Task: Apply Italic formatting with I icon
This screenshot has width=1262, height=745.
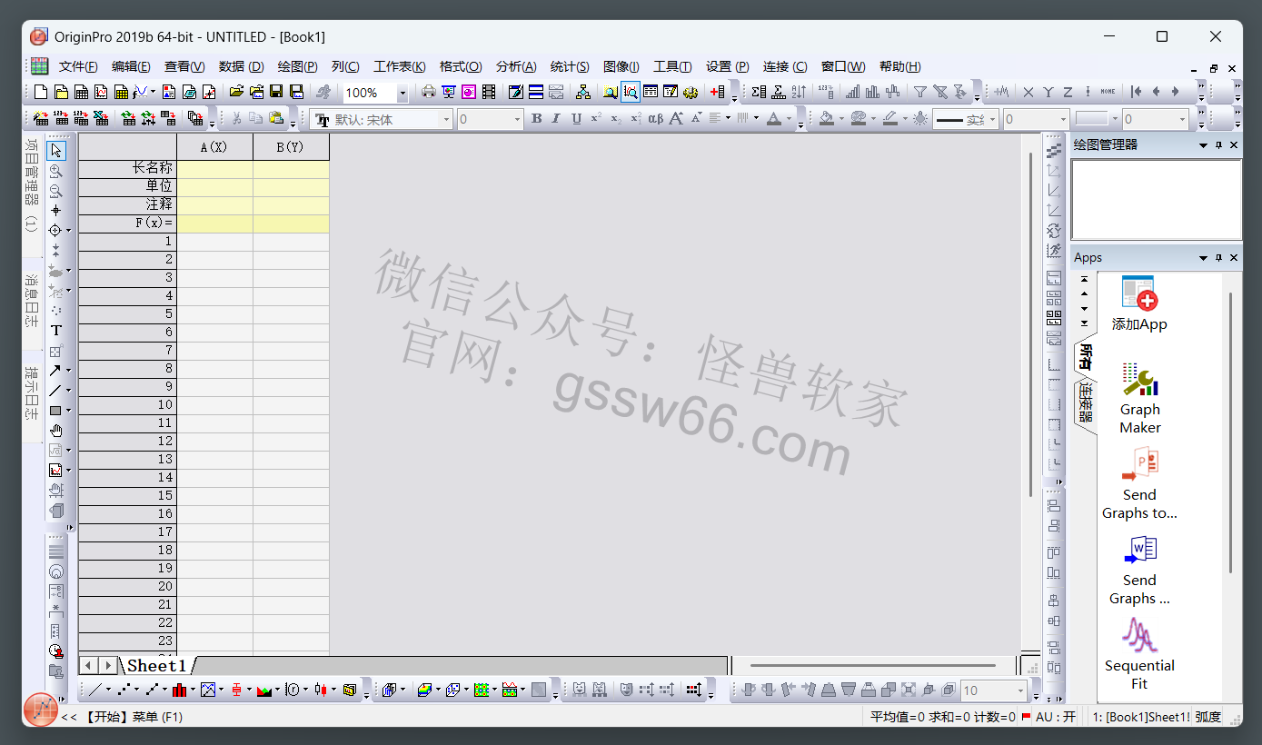Action: [x=556, y=118]
